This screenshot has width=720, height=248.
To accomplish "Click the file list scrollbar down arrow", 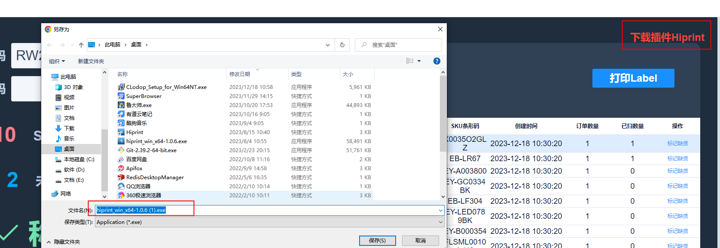I will pos(443,196).
